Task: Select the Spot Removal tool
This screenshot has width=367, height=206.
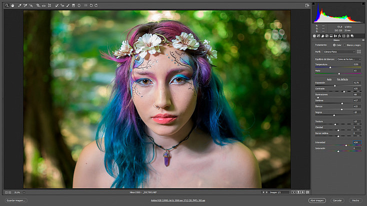Action: pyautogui.click(x=56, y=5)
